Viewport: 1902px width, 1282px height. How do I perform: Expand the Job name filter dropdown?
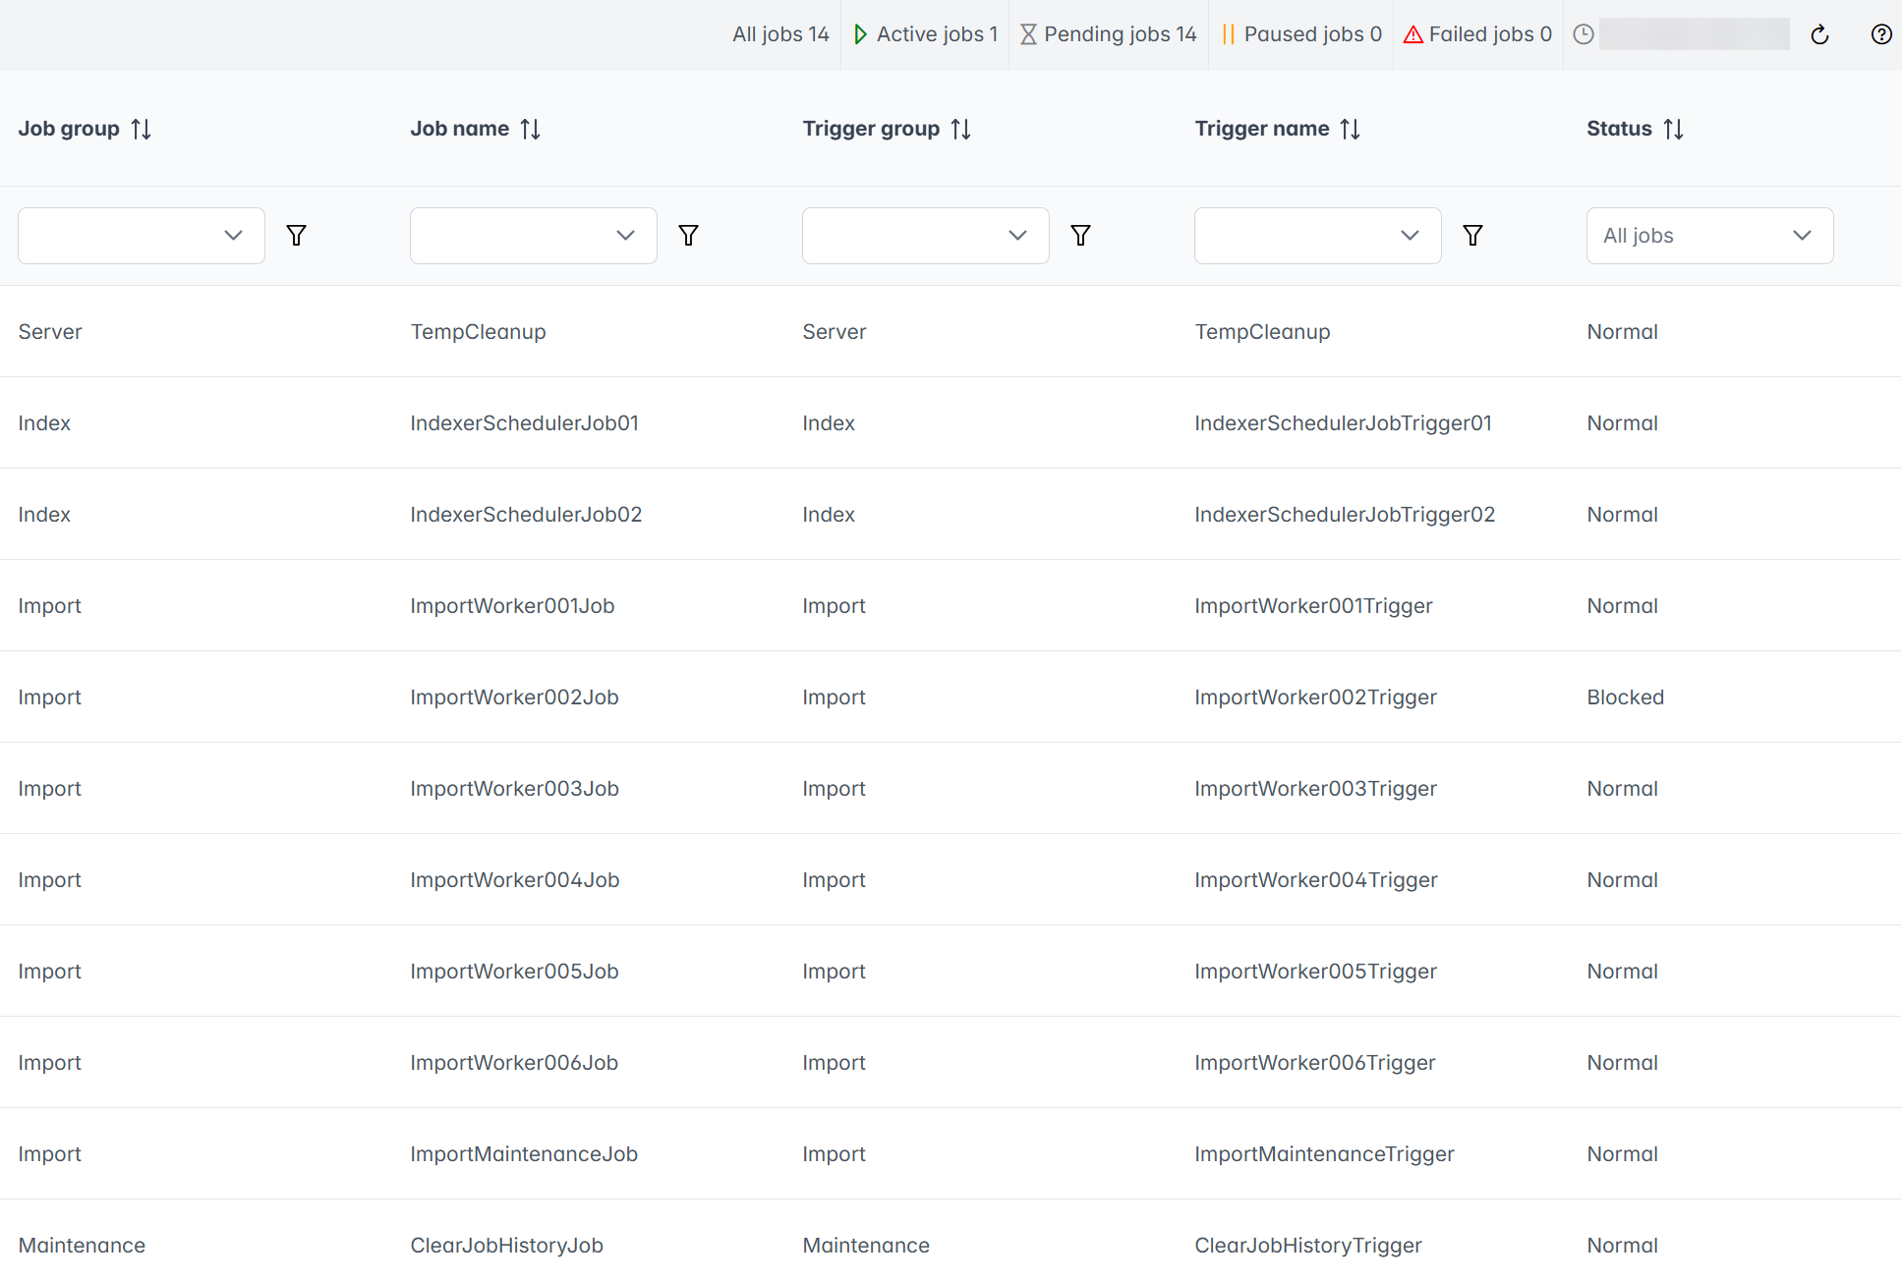(534, 236)
